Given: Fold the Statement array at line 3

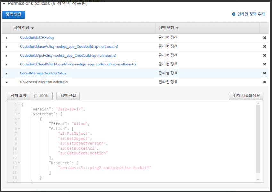Looking at the screenshot, I should click(19, 114).
